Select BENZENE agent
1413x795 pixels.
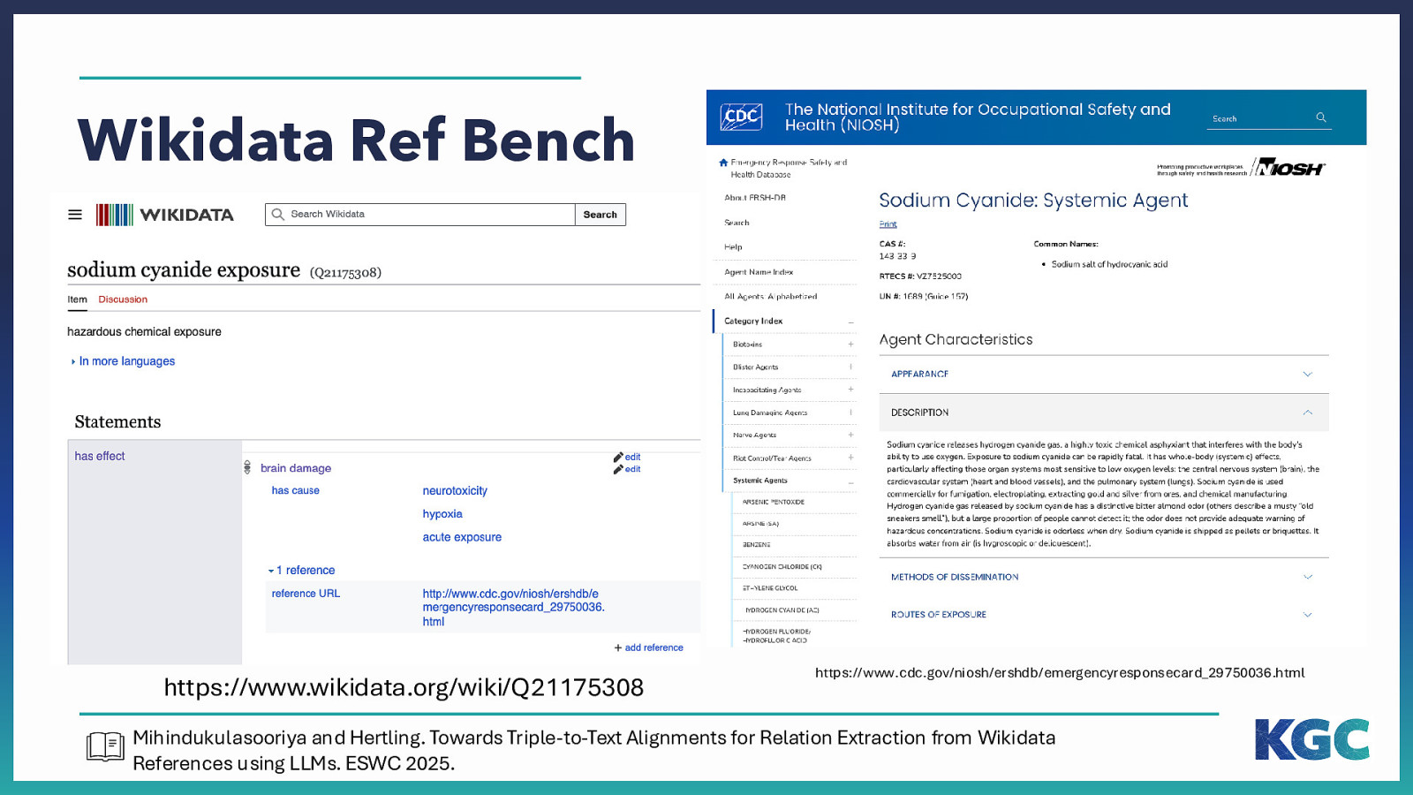coord(757,545)
